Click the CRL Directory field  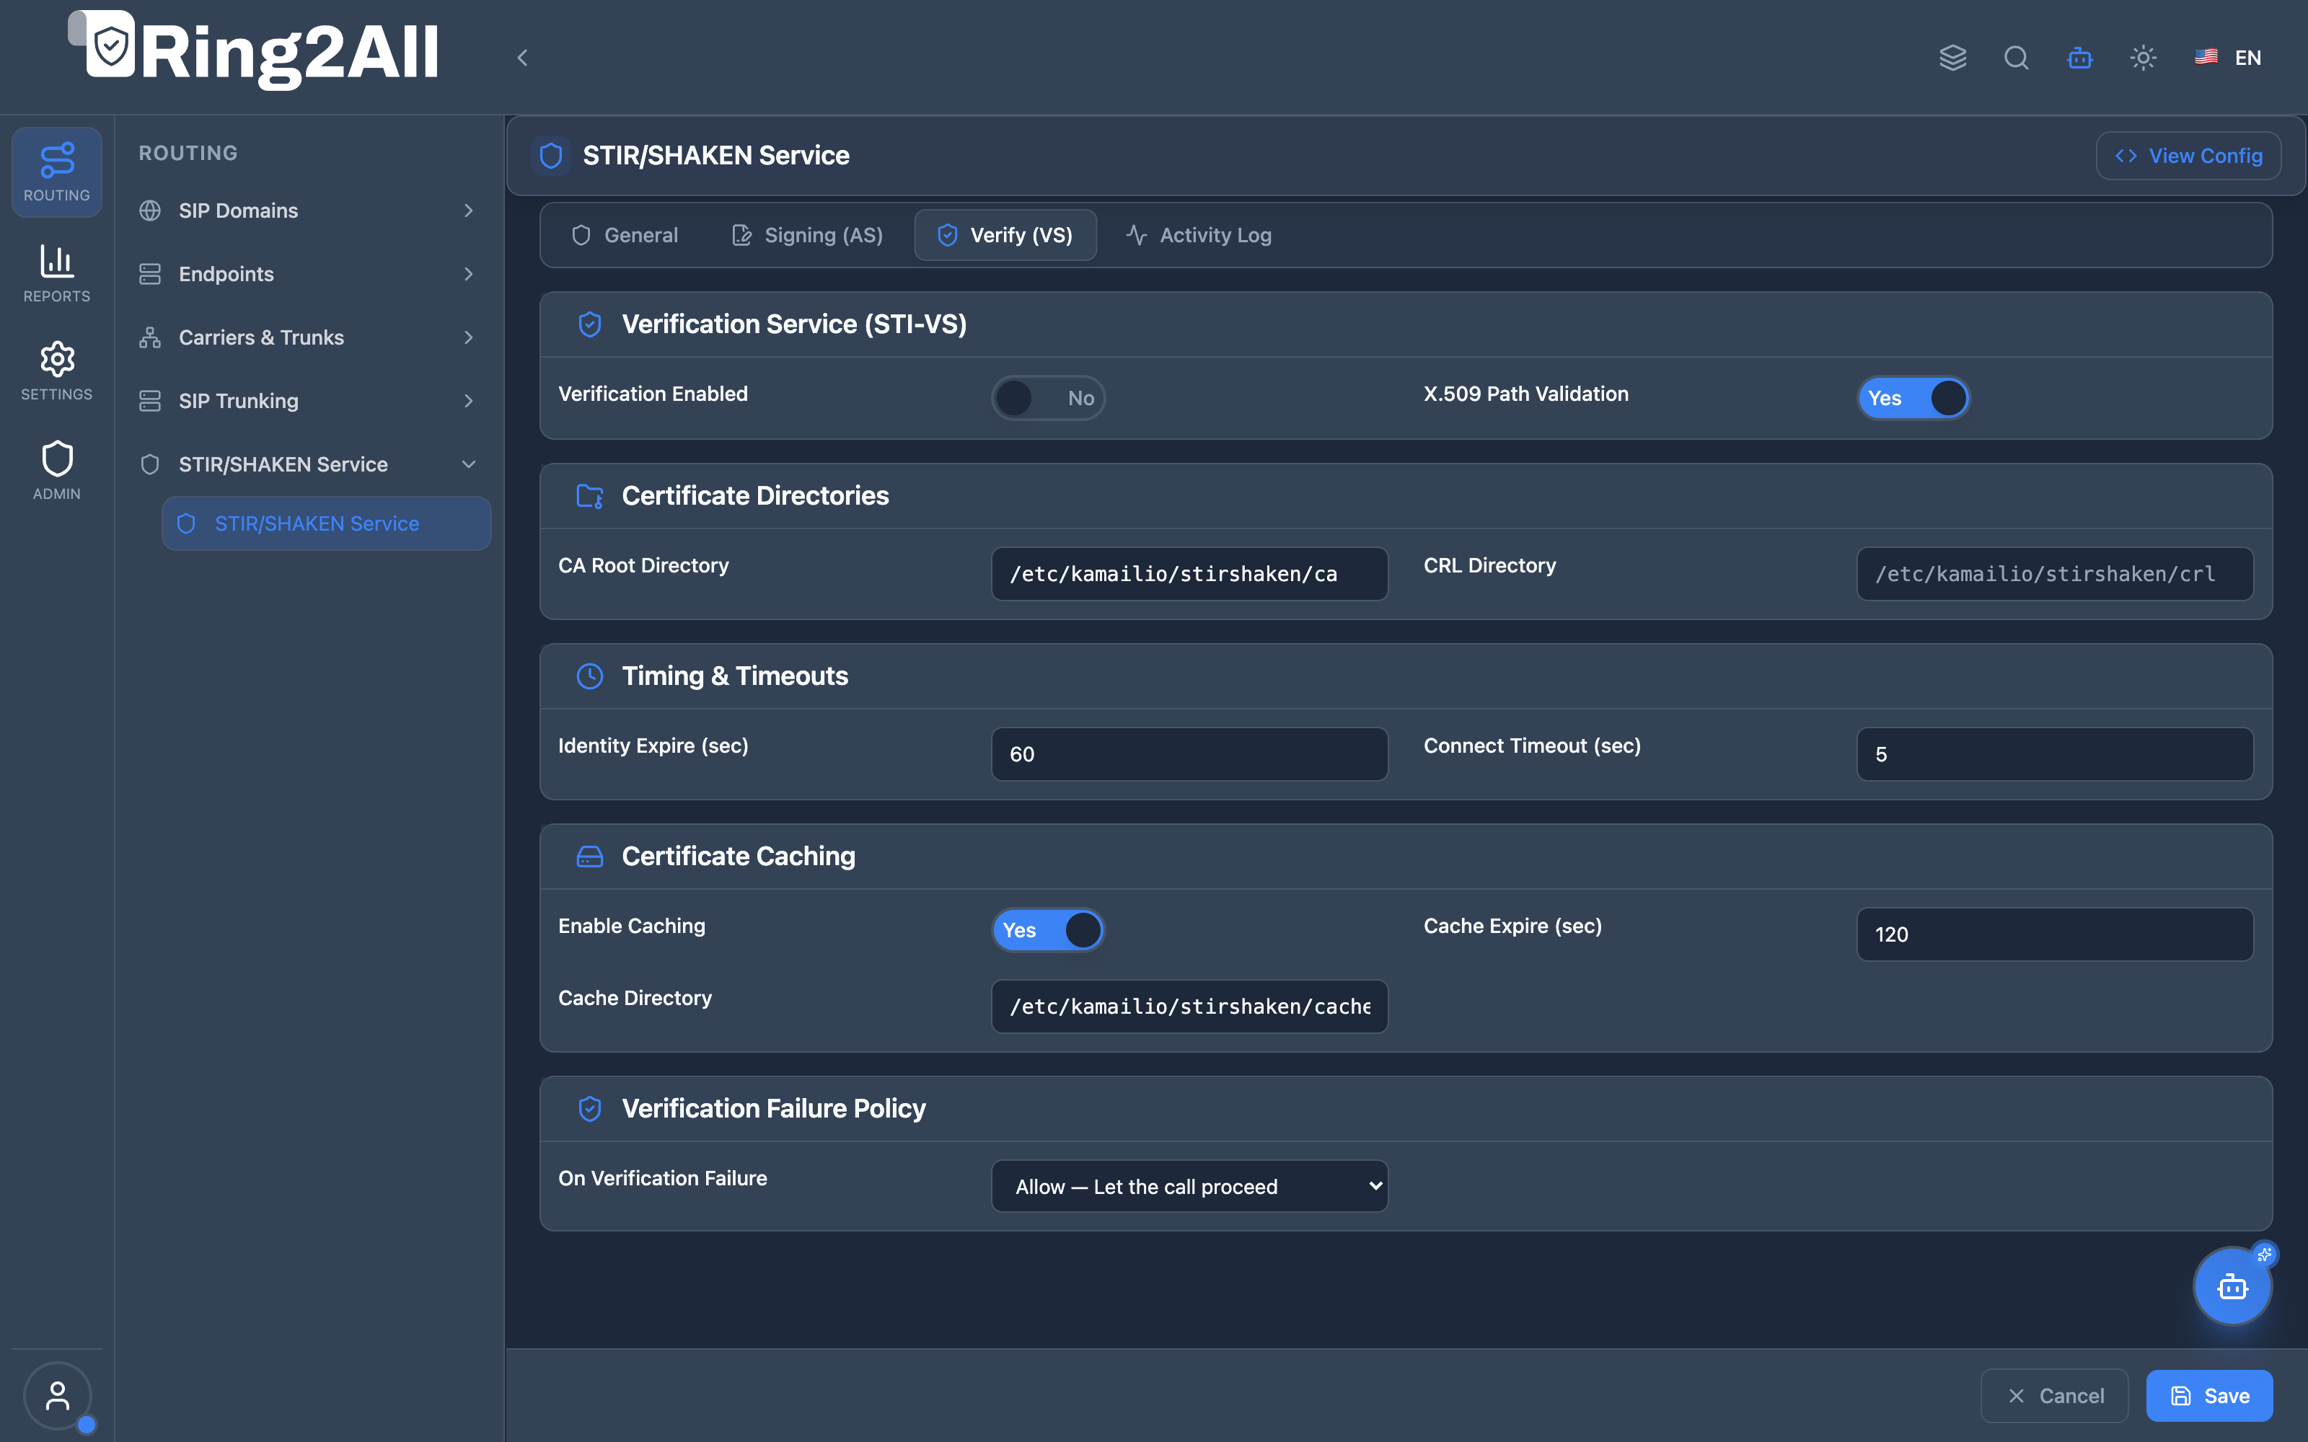pos(2054,573)
